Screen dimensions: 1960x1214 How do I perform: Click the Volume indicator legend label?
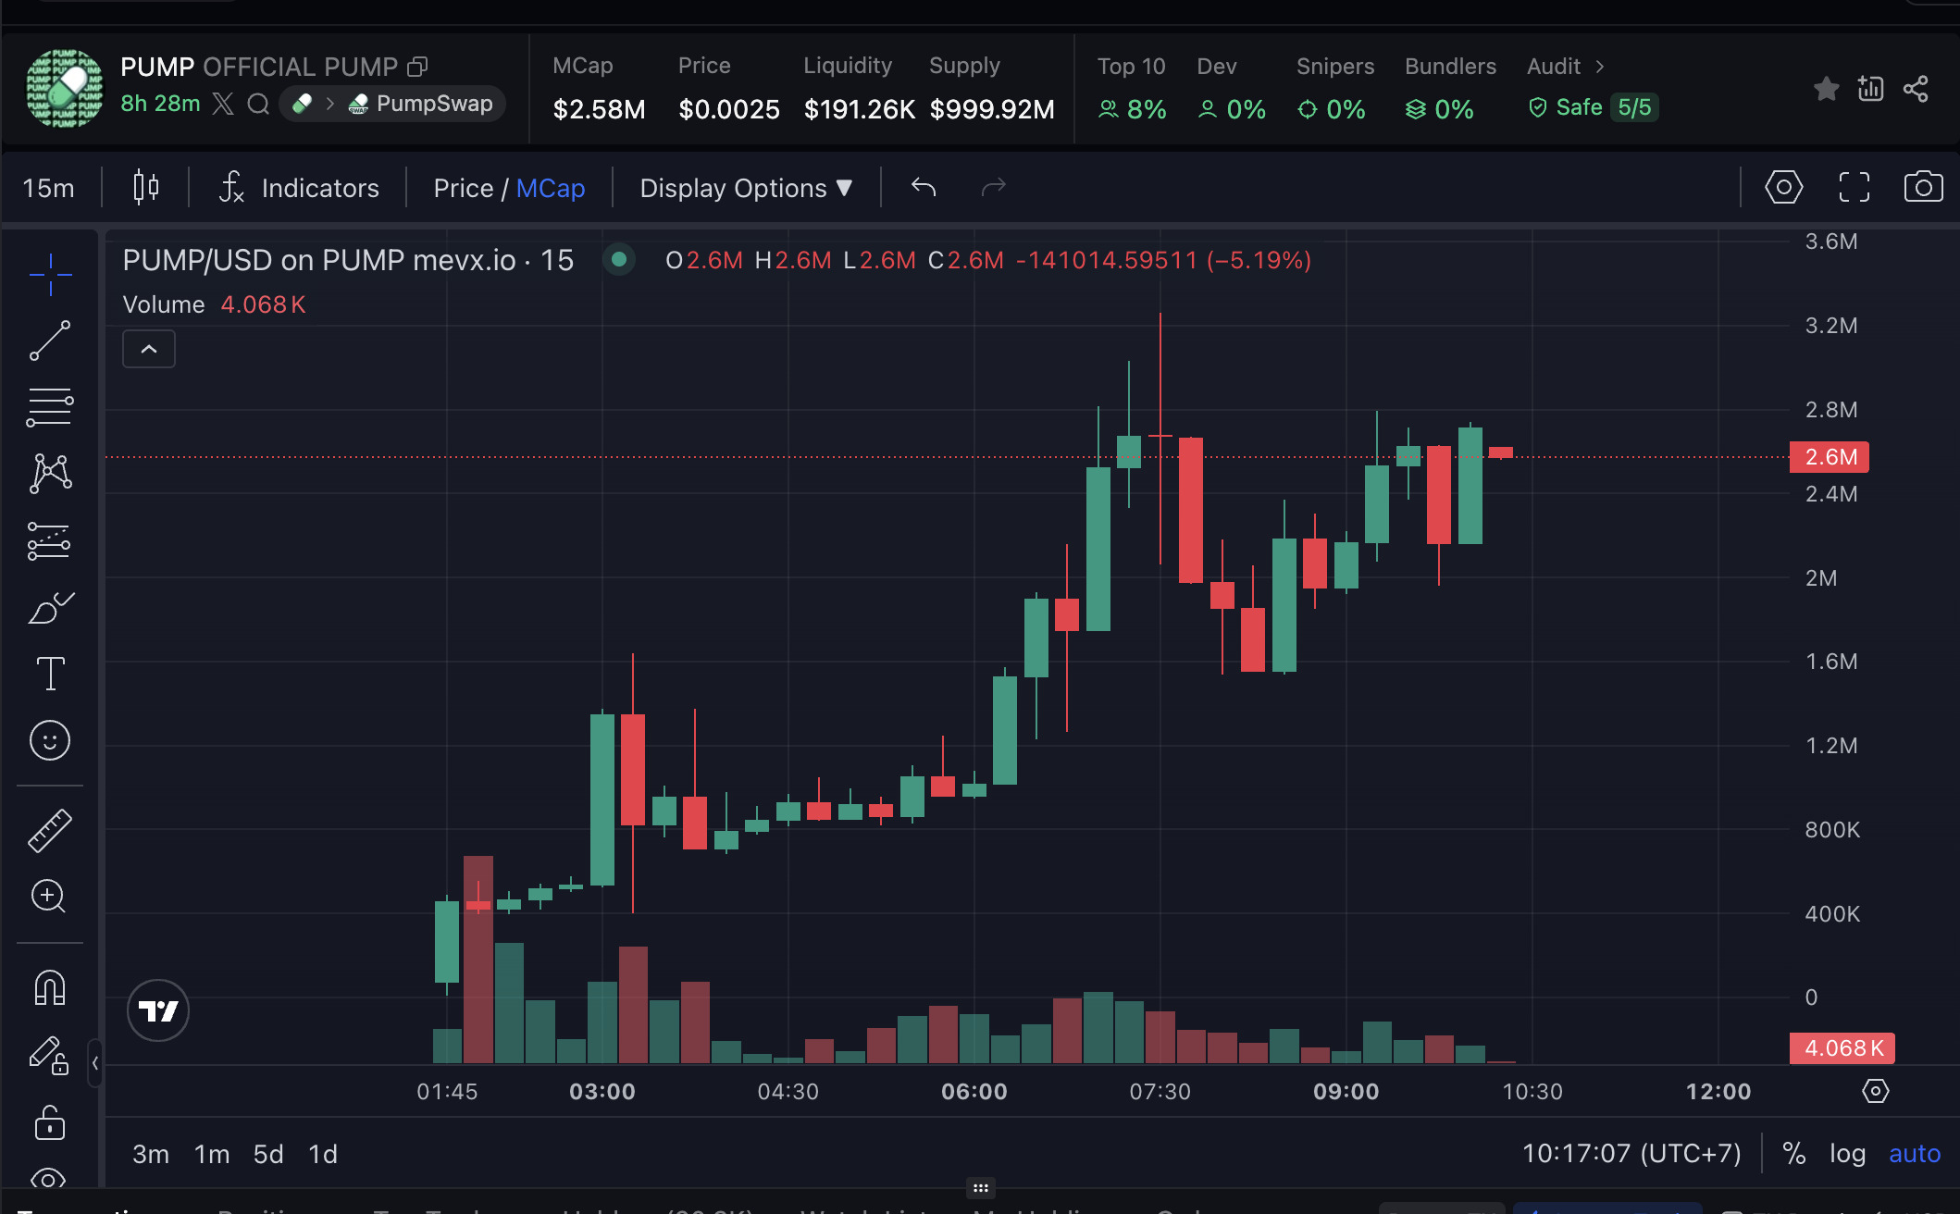(164, 304)
